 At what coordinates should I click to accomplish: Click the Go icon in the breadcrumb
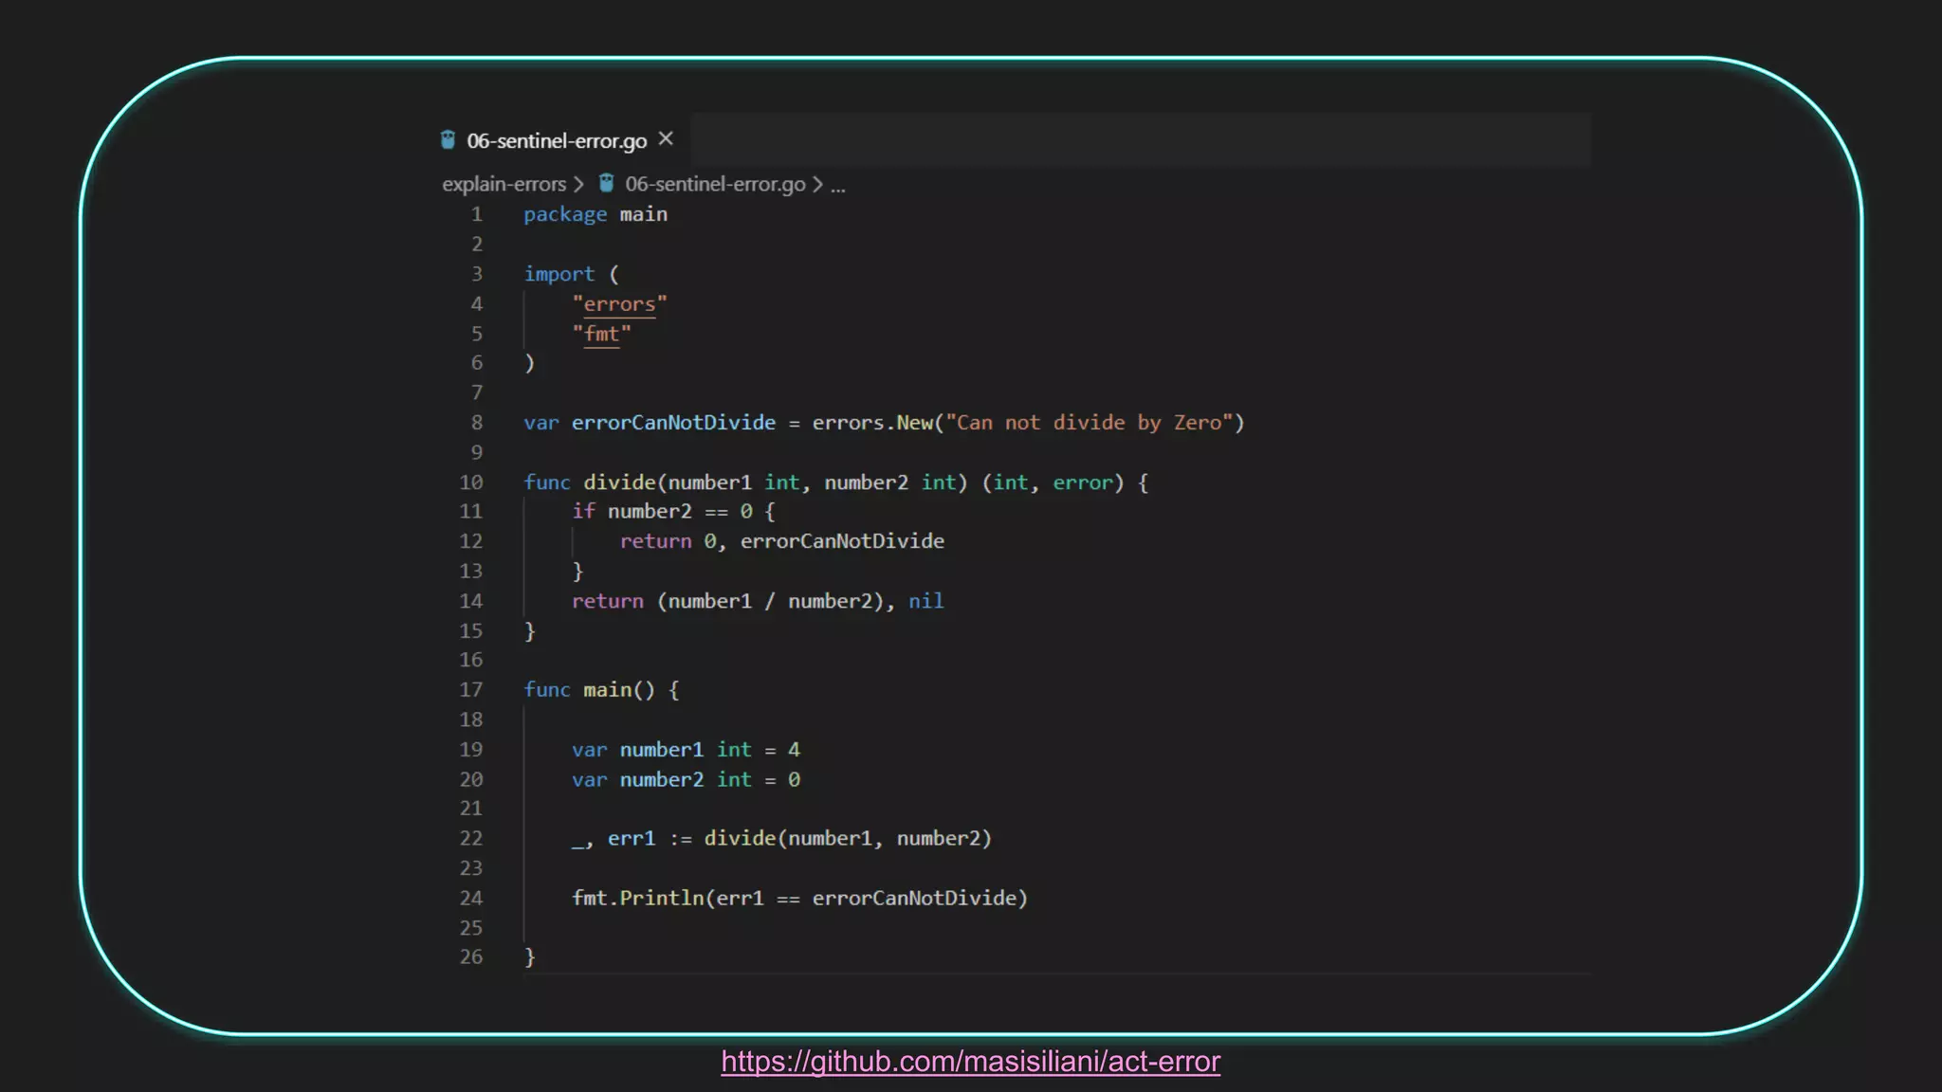(x=606, y=183)
